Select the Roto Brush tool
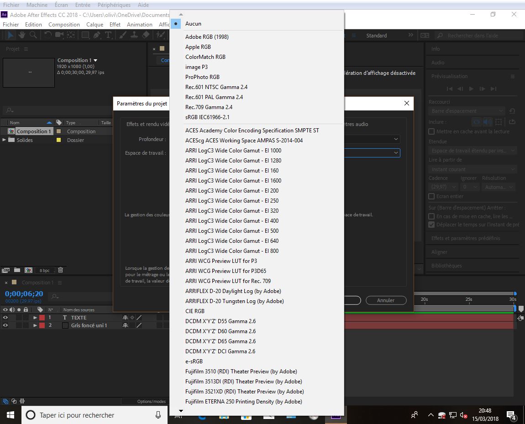The image size is (525, 424). coord(160,35)
